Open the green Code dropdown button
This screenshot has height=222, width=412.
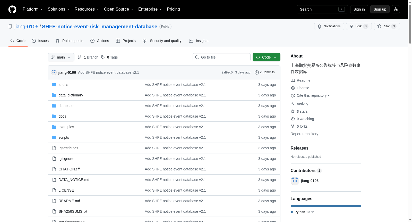tap(267, 57)
